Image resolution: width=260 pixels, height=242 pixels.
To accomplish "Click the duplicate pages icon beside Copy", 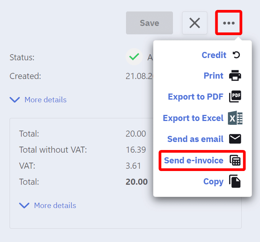I will tap(235, 181).
